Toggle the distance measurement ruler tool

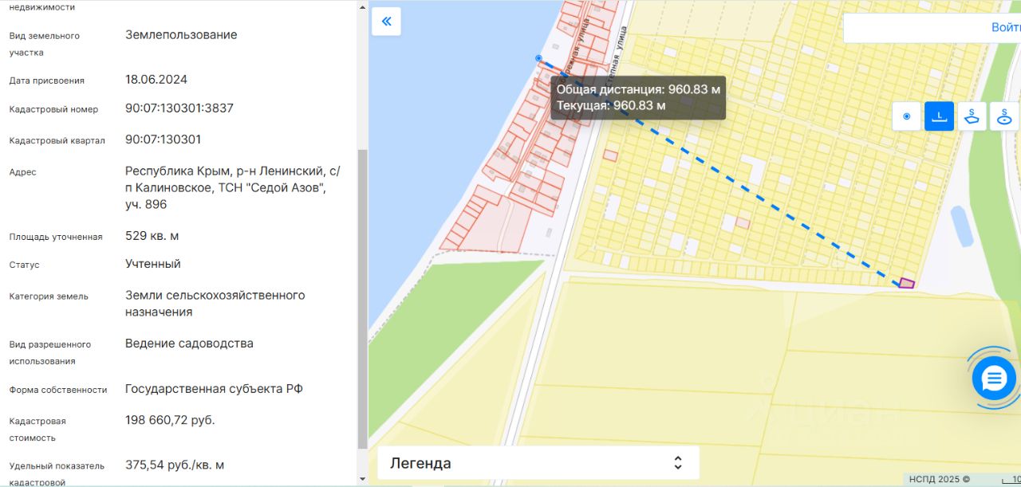(939, 116)
